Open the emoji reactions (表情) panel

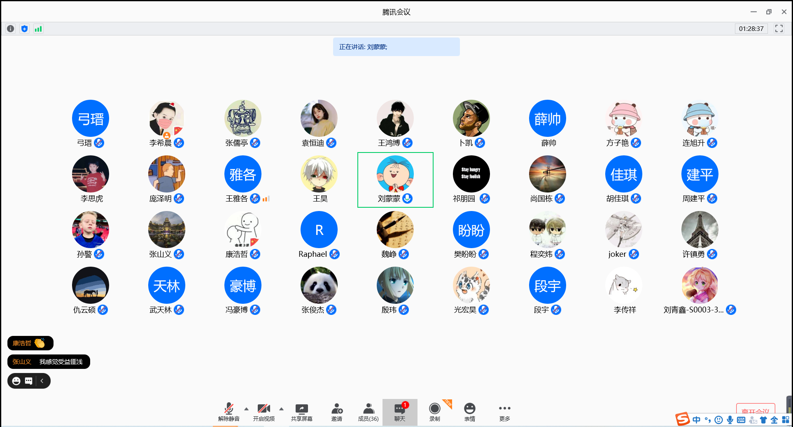click(x=469, y=412)
